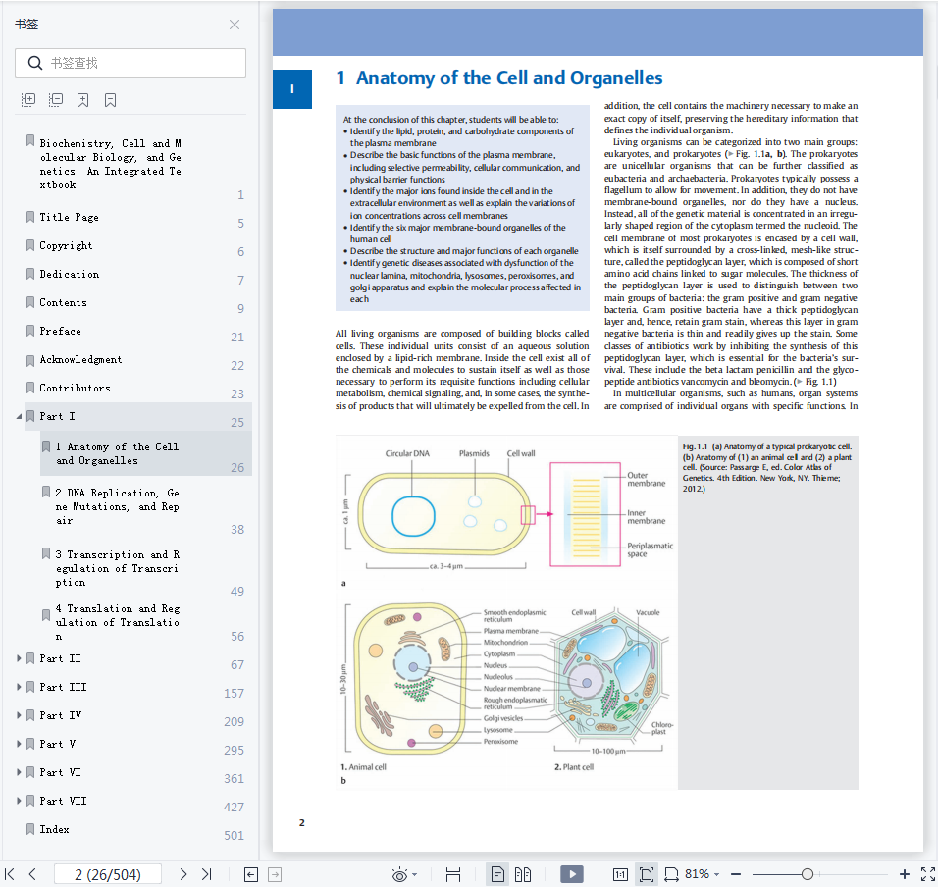This screenshot has width=938, height=887.
Task: Open the book title root bookmark
Action: (x=111, y=164)
